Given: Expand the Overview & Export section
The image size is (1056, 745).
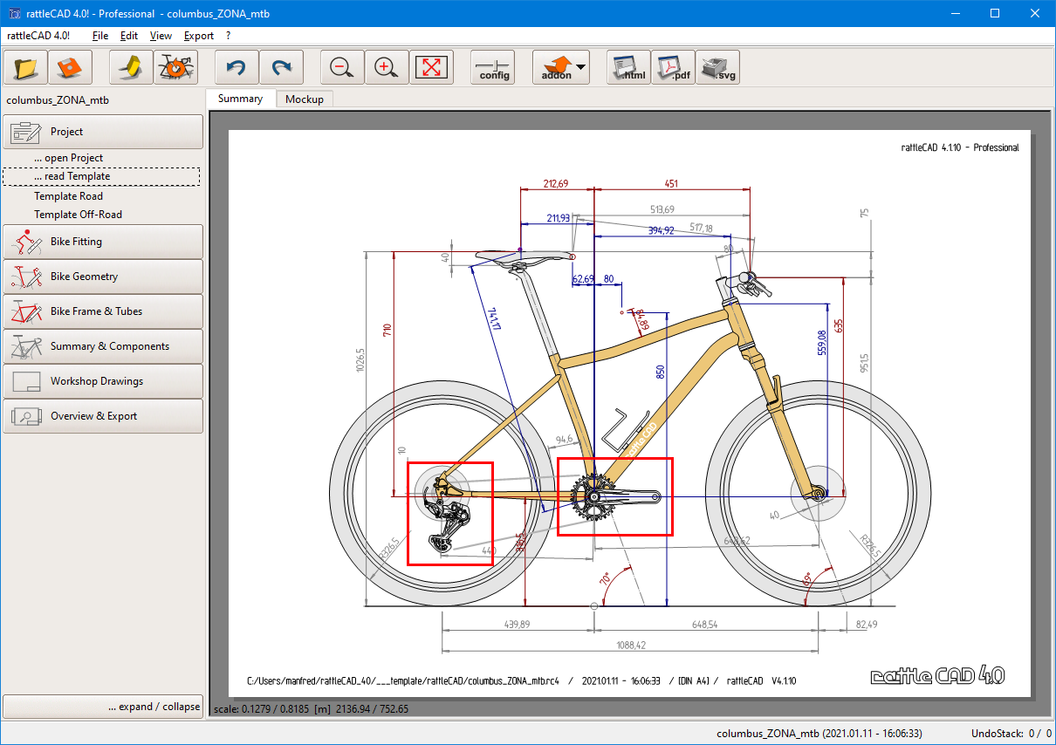Looking at the screenshot, I should click(103, 416).
